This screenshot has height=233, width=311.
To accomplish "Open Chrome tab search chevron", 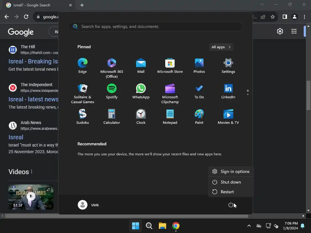I will (262, 4).
